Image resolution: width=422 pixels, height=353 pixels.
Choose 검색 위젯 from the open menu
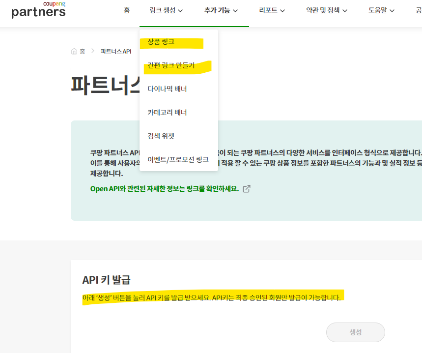point(161,136)
